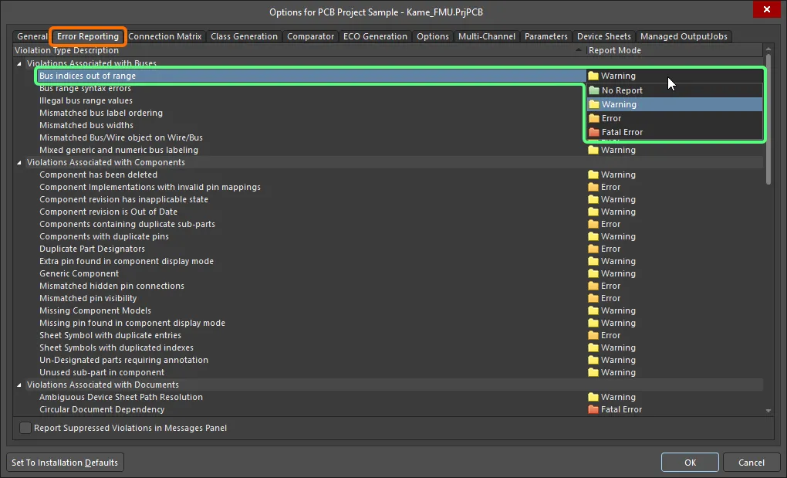Screen dimensions: 787x478
Task: Click Warning icon for Components with duplicate pins
Action: (x=593, y=236)
